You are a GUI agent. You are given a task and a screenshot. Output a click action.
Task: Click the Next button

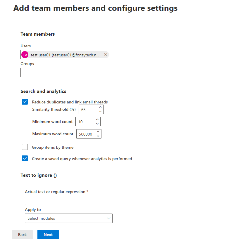click(48, 234)
